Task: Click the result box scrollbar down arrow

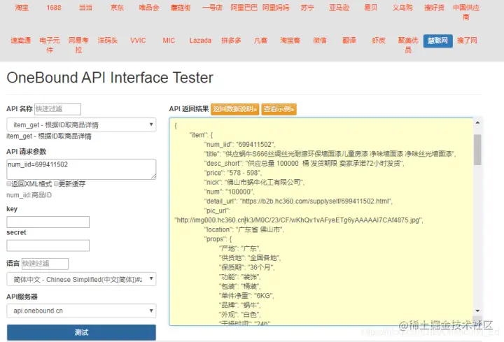Action: coord(477,311)
